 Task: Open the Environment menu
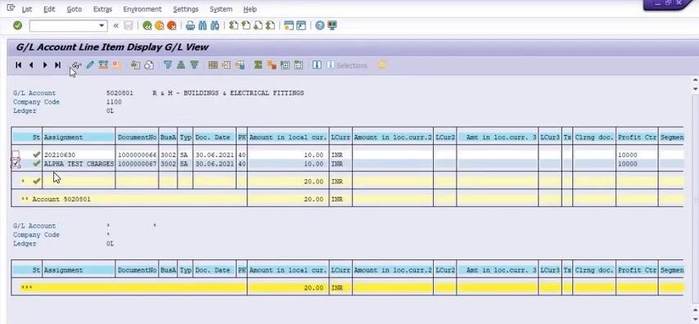pos(142,9)
